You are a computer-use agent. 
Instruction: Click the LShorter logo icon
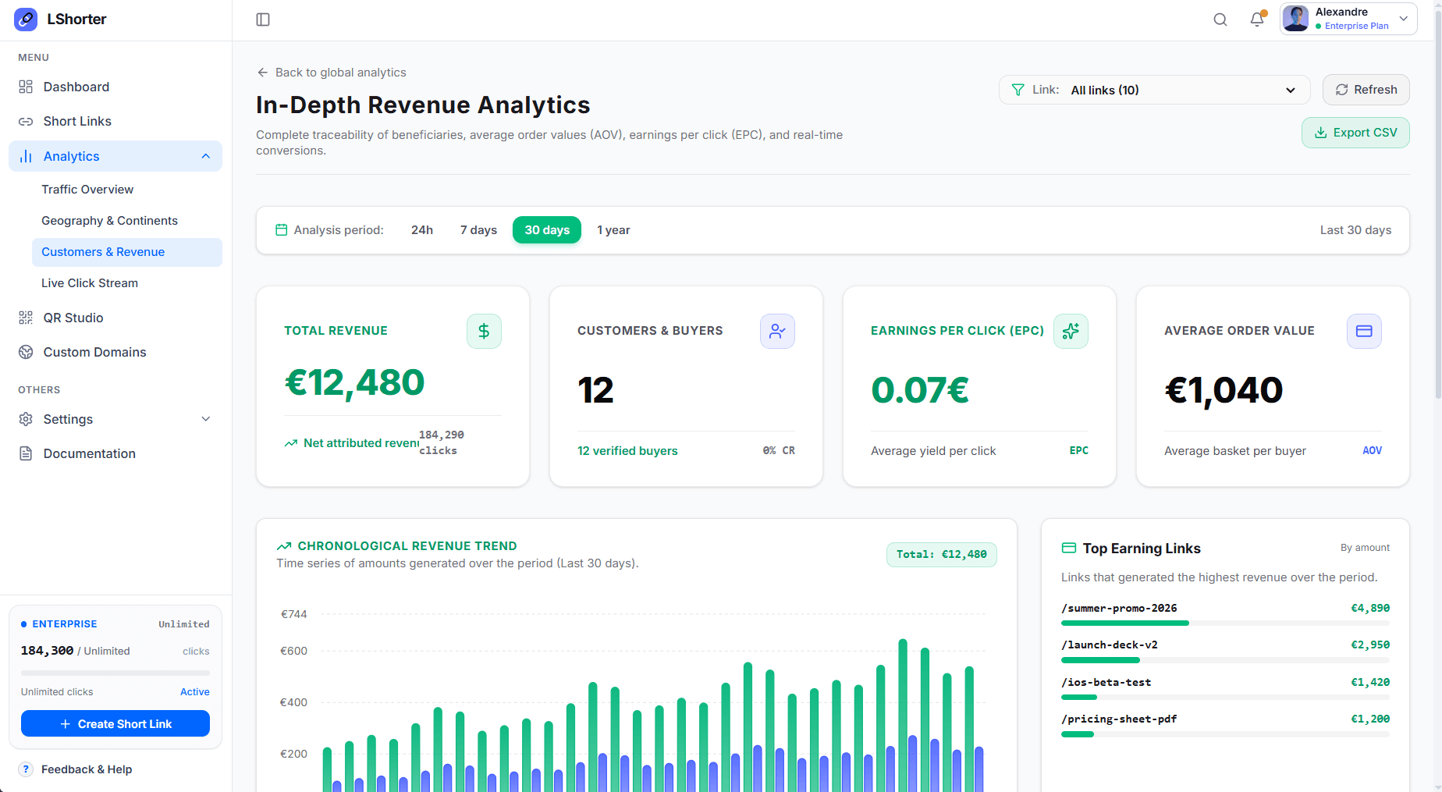point(26,20)
